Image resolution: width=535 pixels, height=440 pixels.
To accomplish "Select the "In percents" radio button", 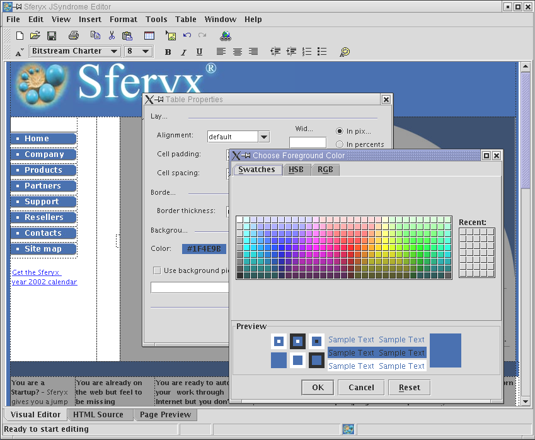I will pos(340,144).
